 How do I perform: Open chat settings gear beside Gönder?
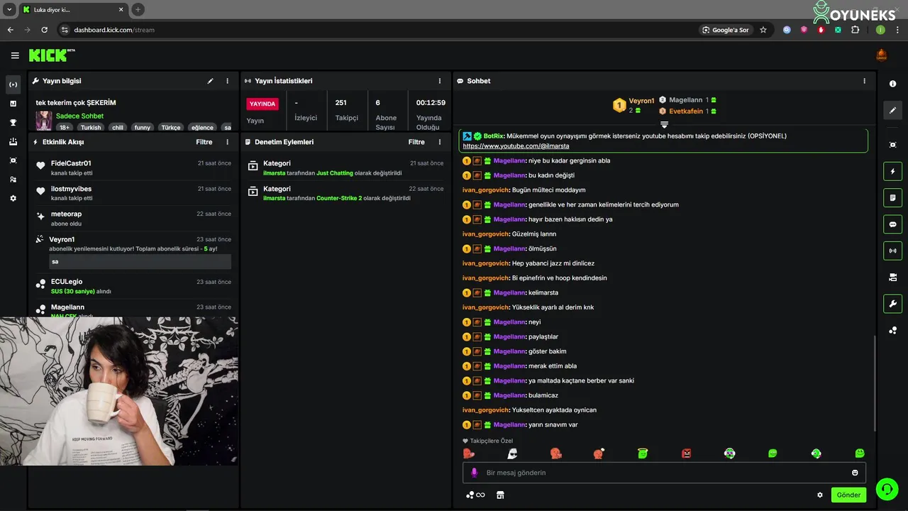pyautogui.click(x=820, y=495)
